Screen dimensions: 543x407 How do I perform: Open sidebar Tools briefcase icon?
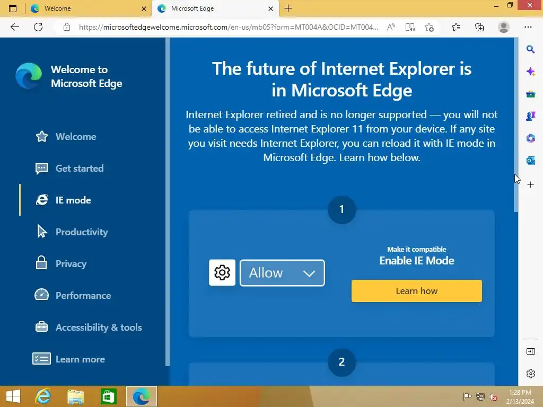[x=530, y=94]
